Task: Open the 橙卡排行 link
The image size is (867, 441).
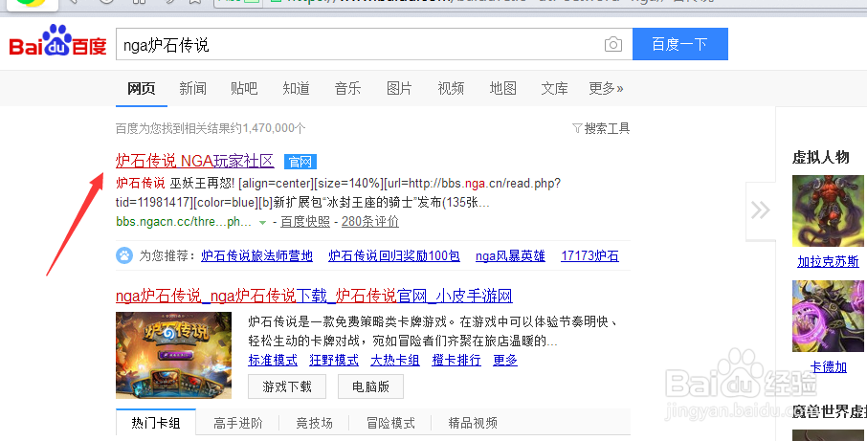Action: [x=456, y=361]
